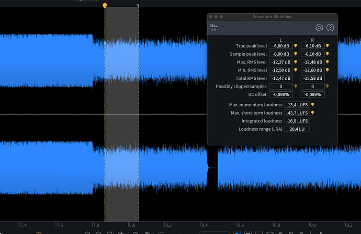361x234 pixels.
Task: Click right possibly clipped samples marker
Action: coord(328,86)
